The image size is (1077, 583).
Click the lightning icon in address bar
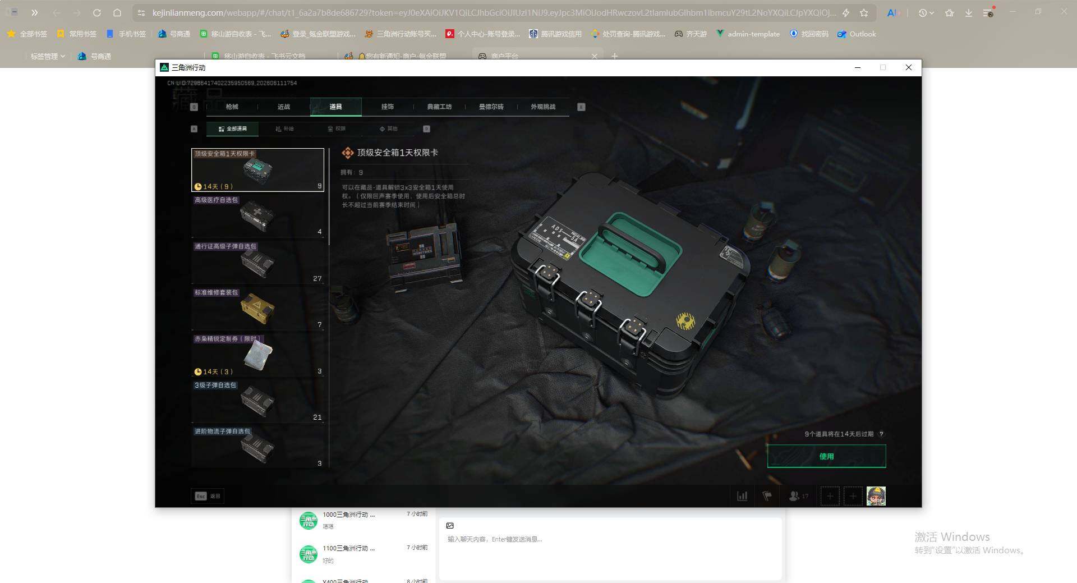pyautogui.click(x=846, y=12)
